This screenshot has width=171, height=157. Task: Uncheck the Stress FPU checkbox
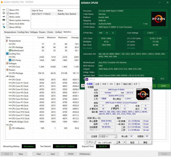8,13
